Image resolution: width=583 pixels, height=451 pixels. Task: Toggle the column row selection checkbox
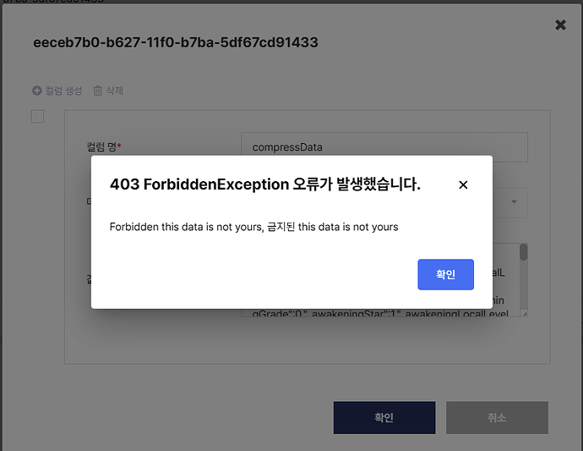point(37,117)
